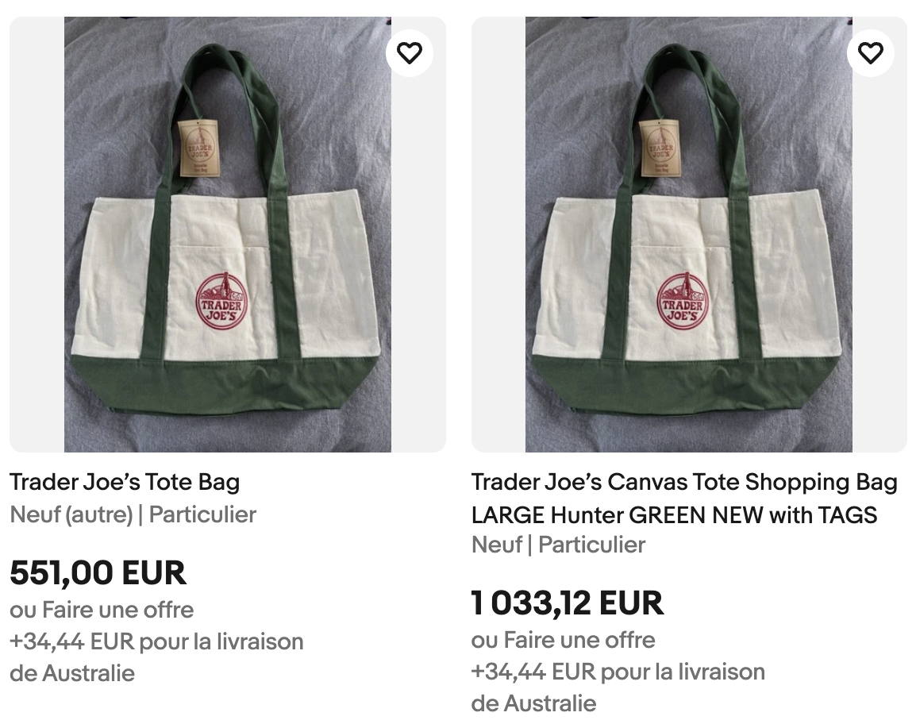This screenshot has width=916, height=724.
Task: Select 'ou Faire une offre' under 551,00 EUR
Action: click(x=101, y=610)
